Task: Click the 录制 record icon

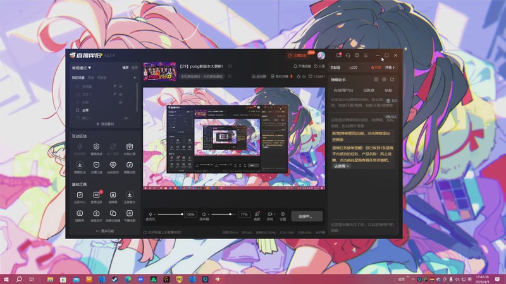Action: coord(269,214)
